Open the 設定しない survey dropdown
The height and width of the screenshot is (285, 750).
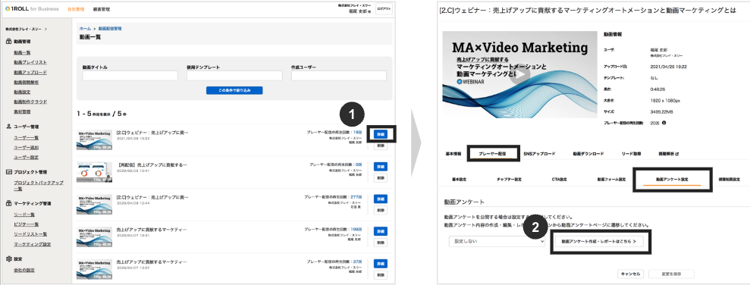(x=497, y=242)
